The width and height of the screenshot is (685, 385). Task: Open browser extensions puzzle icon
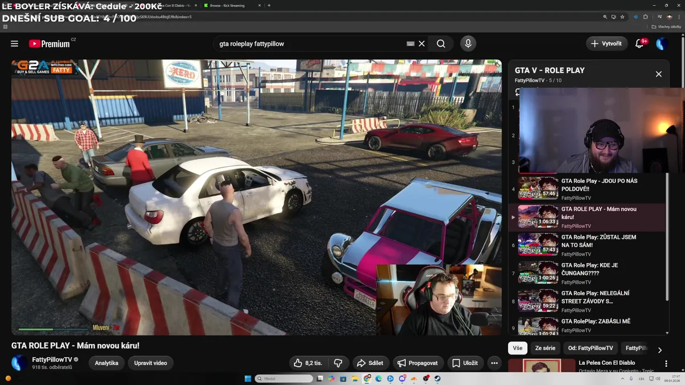[645, 17]
